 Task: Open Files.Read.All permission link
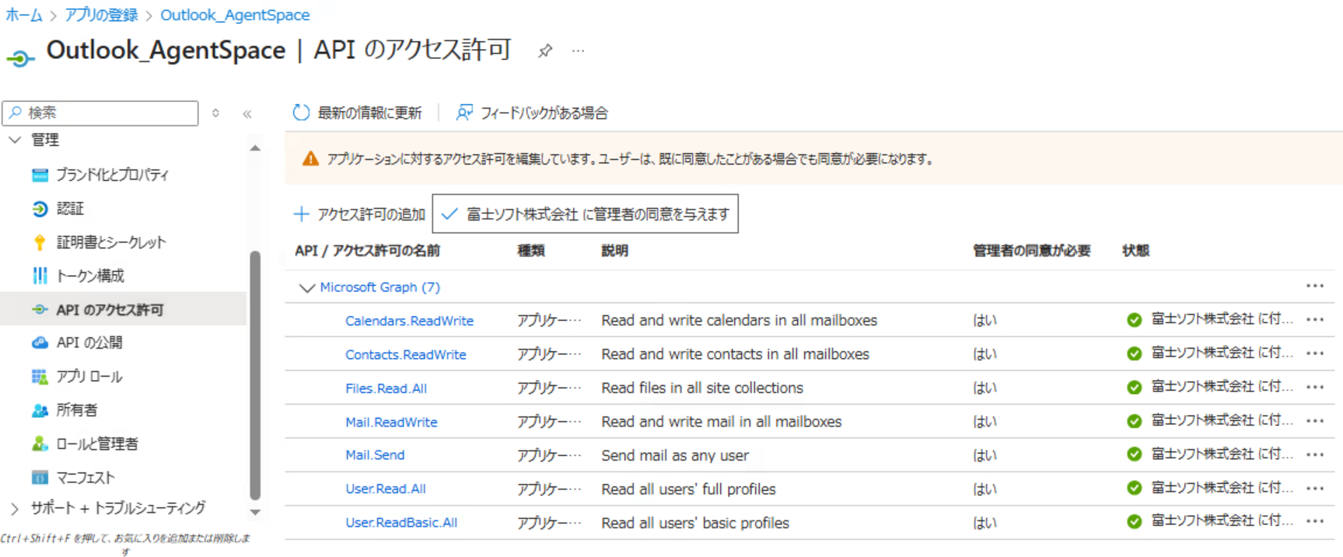pyautogui.click(x=386, y=388)
